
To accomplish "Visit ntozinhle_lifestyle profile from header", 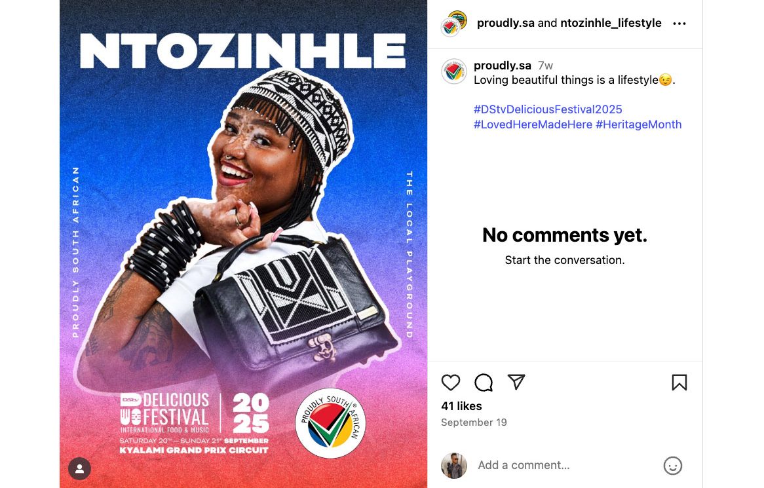I will tap(611, 23).
